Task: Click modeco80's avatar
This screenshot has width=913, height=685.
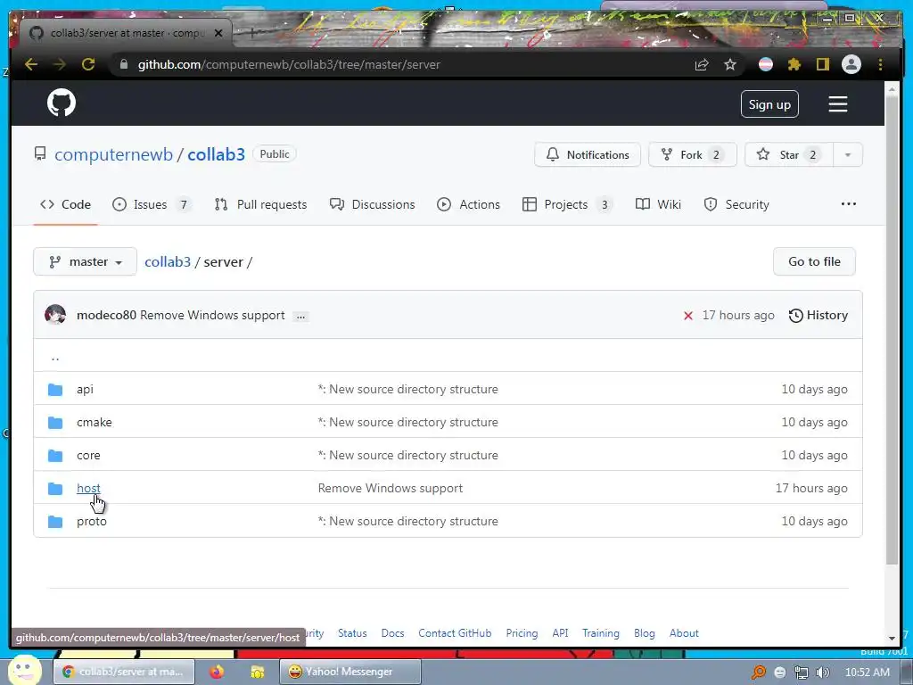Action: pyautogui.click(x=55, y=315)
